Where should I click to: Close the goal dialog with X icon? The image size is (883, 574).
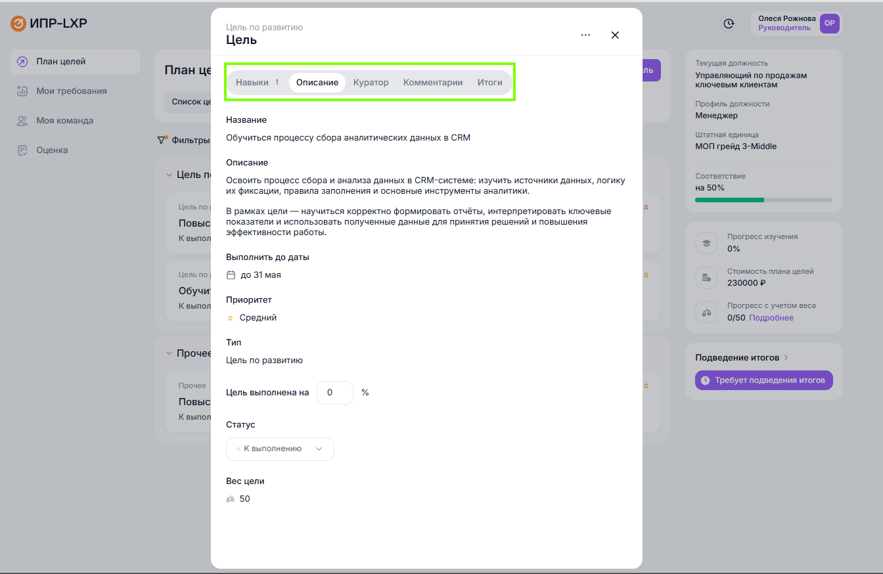coord(615,35)
